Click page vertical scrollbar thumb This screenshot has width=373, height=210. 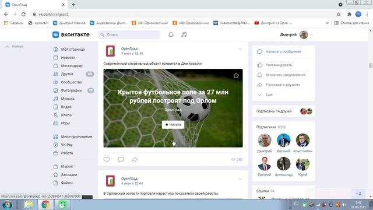[371, 65]
